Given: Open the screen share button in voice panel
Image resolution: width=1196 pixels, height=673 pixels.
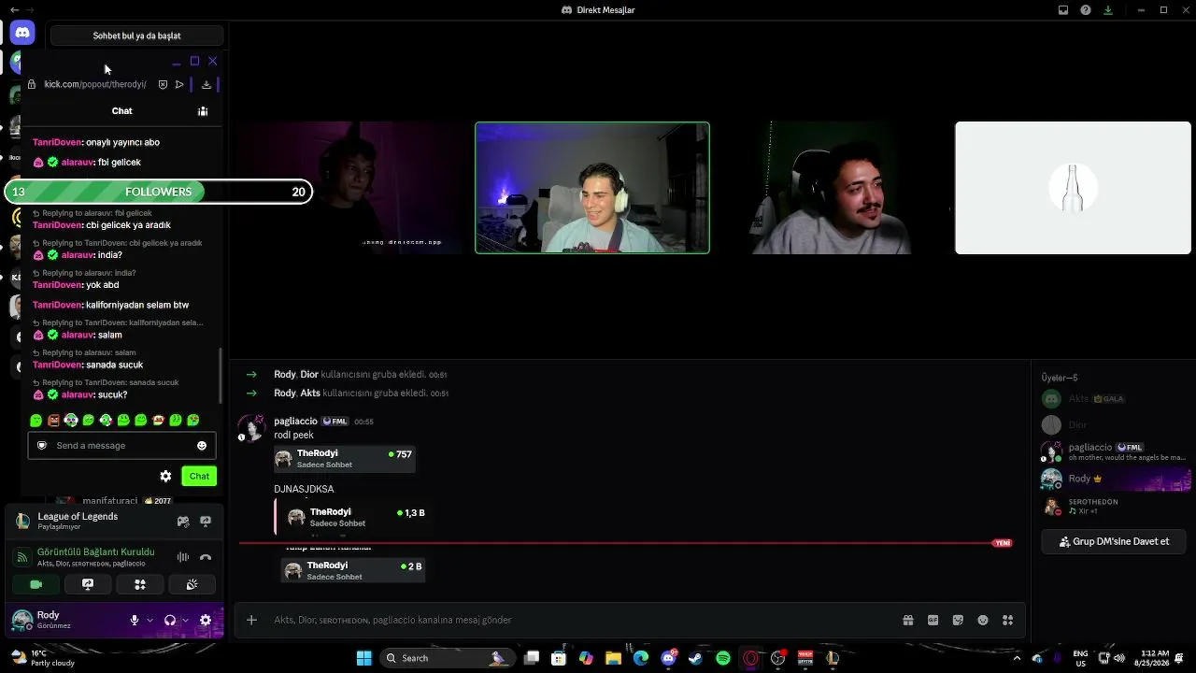Looking at the screenshot, I should click(x=88, y=584).
